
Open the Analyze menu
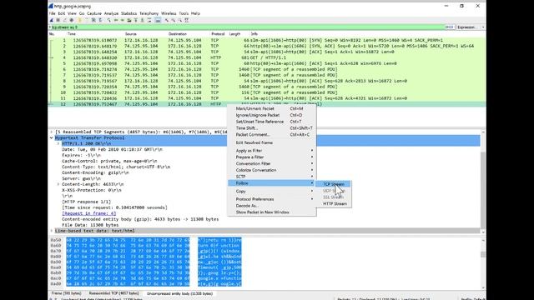click(111, 13)
